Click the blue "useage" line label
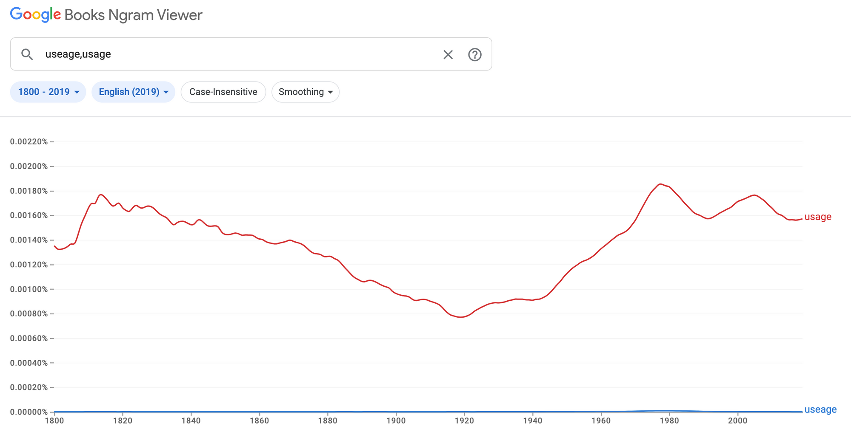851x432 pixels. [x=820, y=409]
